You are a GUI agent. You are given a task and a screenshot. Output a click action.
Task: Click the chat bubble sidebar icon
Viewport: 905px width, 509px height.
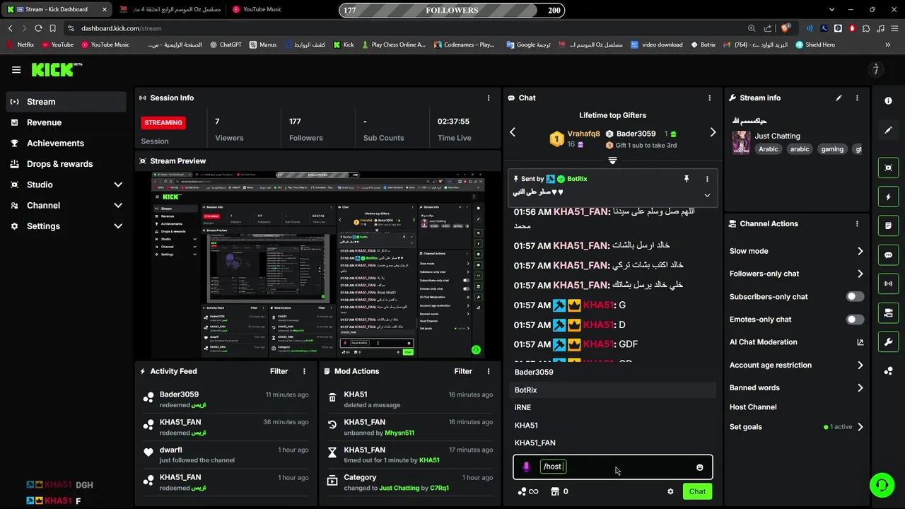pyautogui.click(x=889, y=255)
